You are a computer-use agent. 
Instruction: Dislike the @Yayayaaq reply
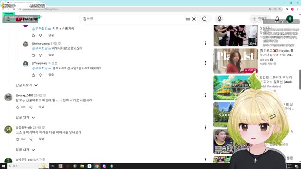(40, 75)
